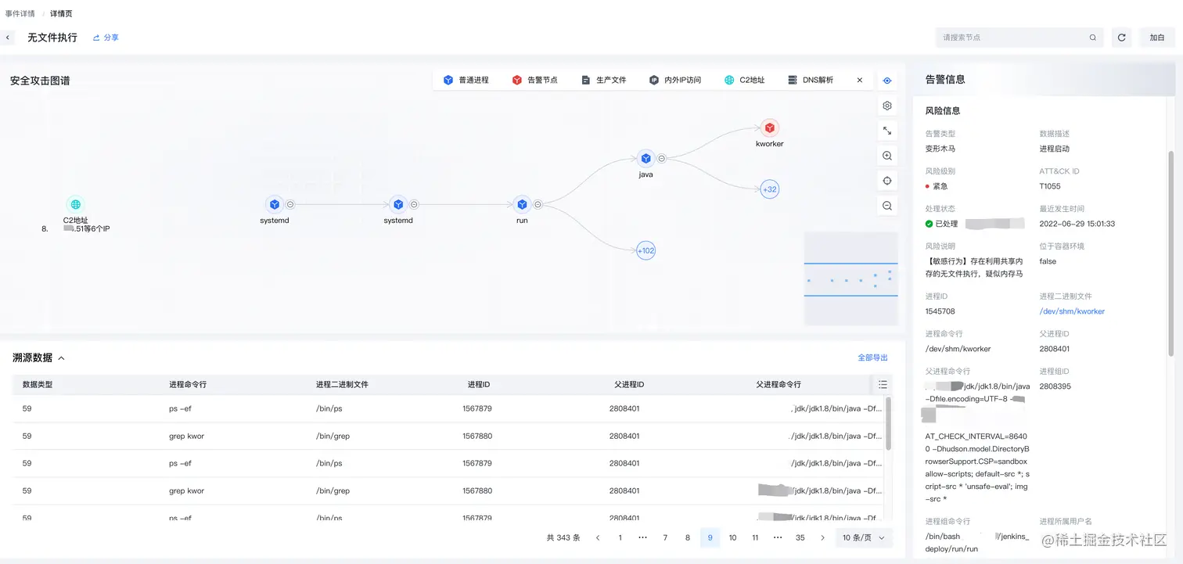Toggle DNS解析 legend filter
This screenshot has height=564, width=1183.
811,80
